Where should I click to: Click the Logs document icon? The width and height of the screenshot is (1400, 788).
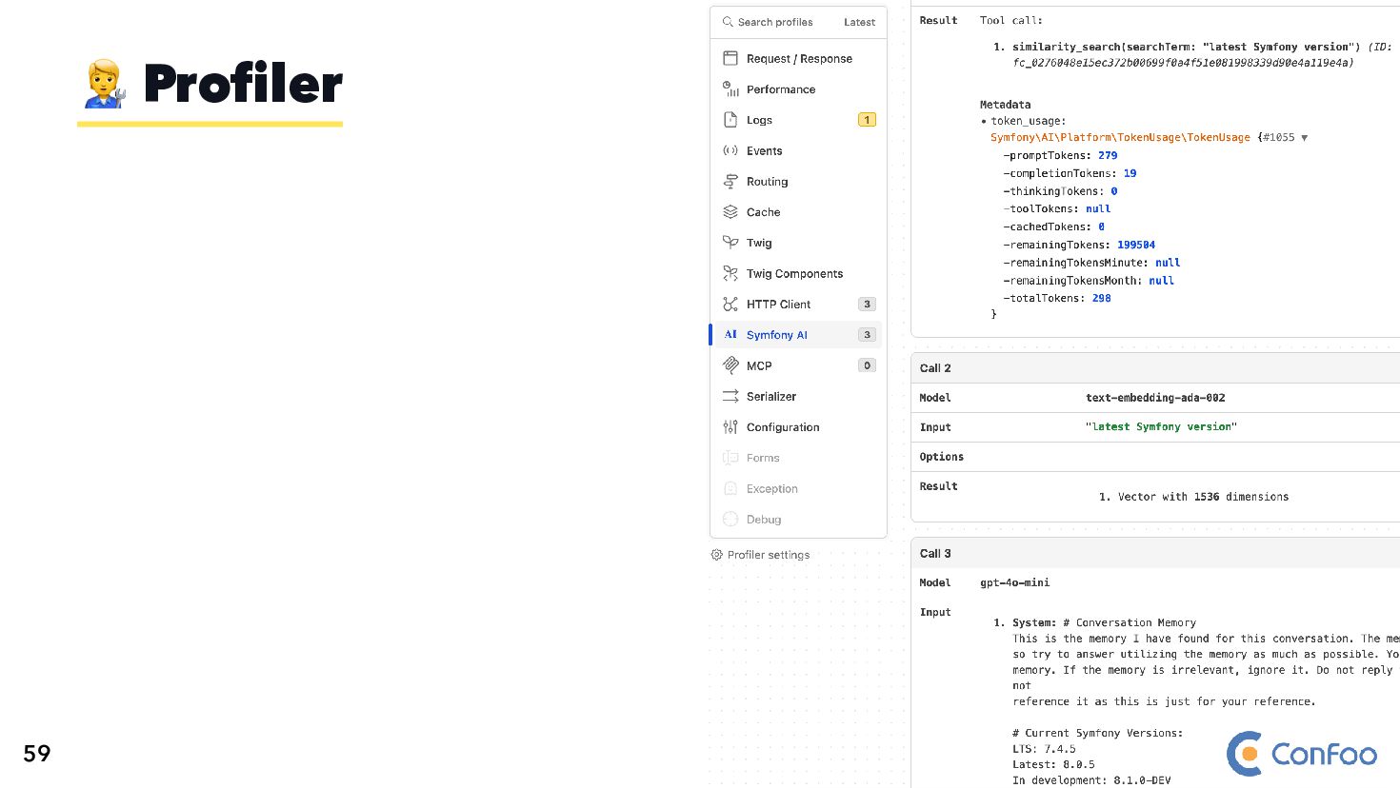[730, 120]
